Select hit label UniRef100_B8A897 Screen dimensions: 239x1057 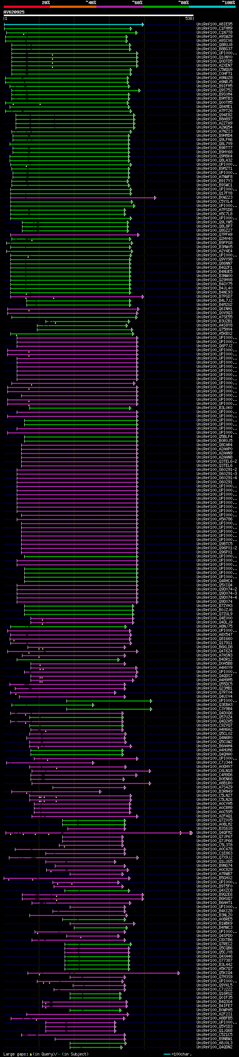click(x=214, y=119)
